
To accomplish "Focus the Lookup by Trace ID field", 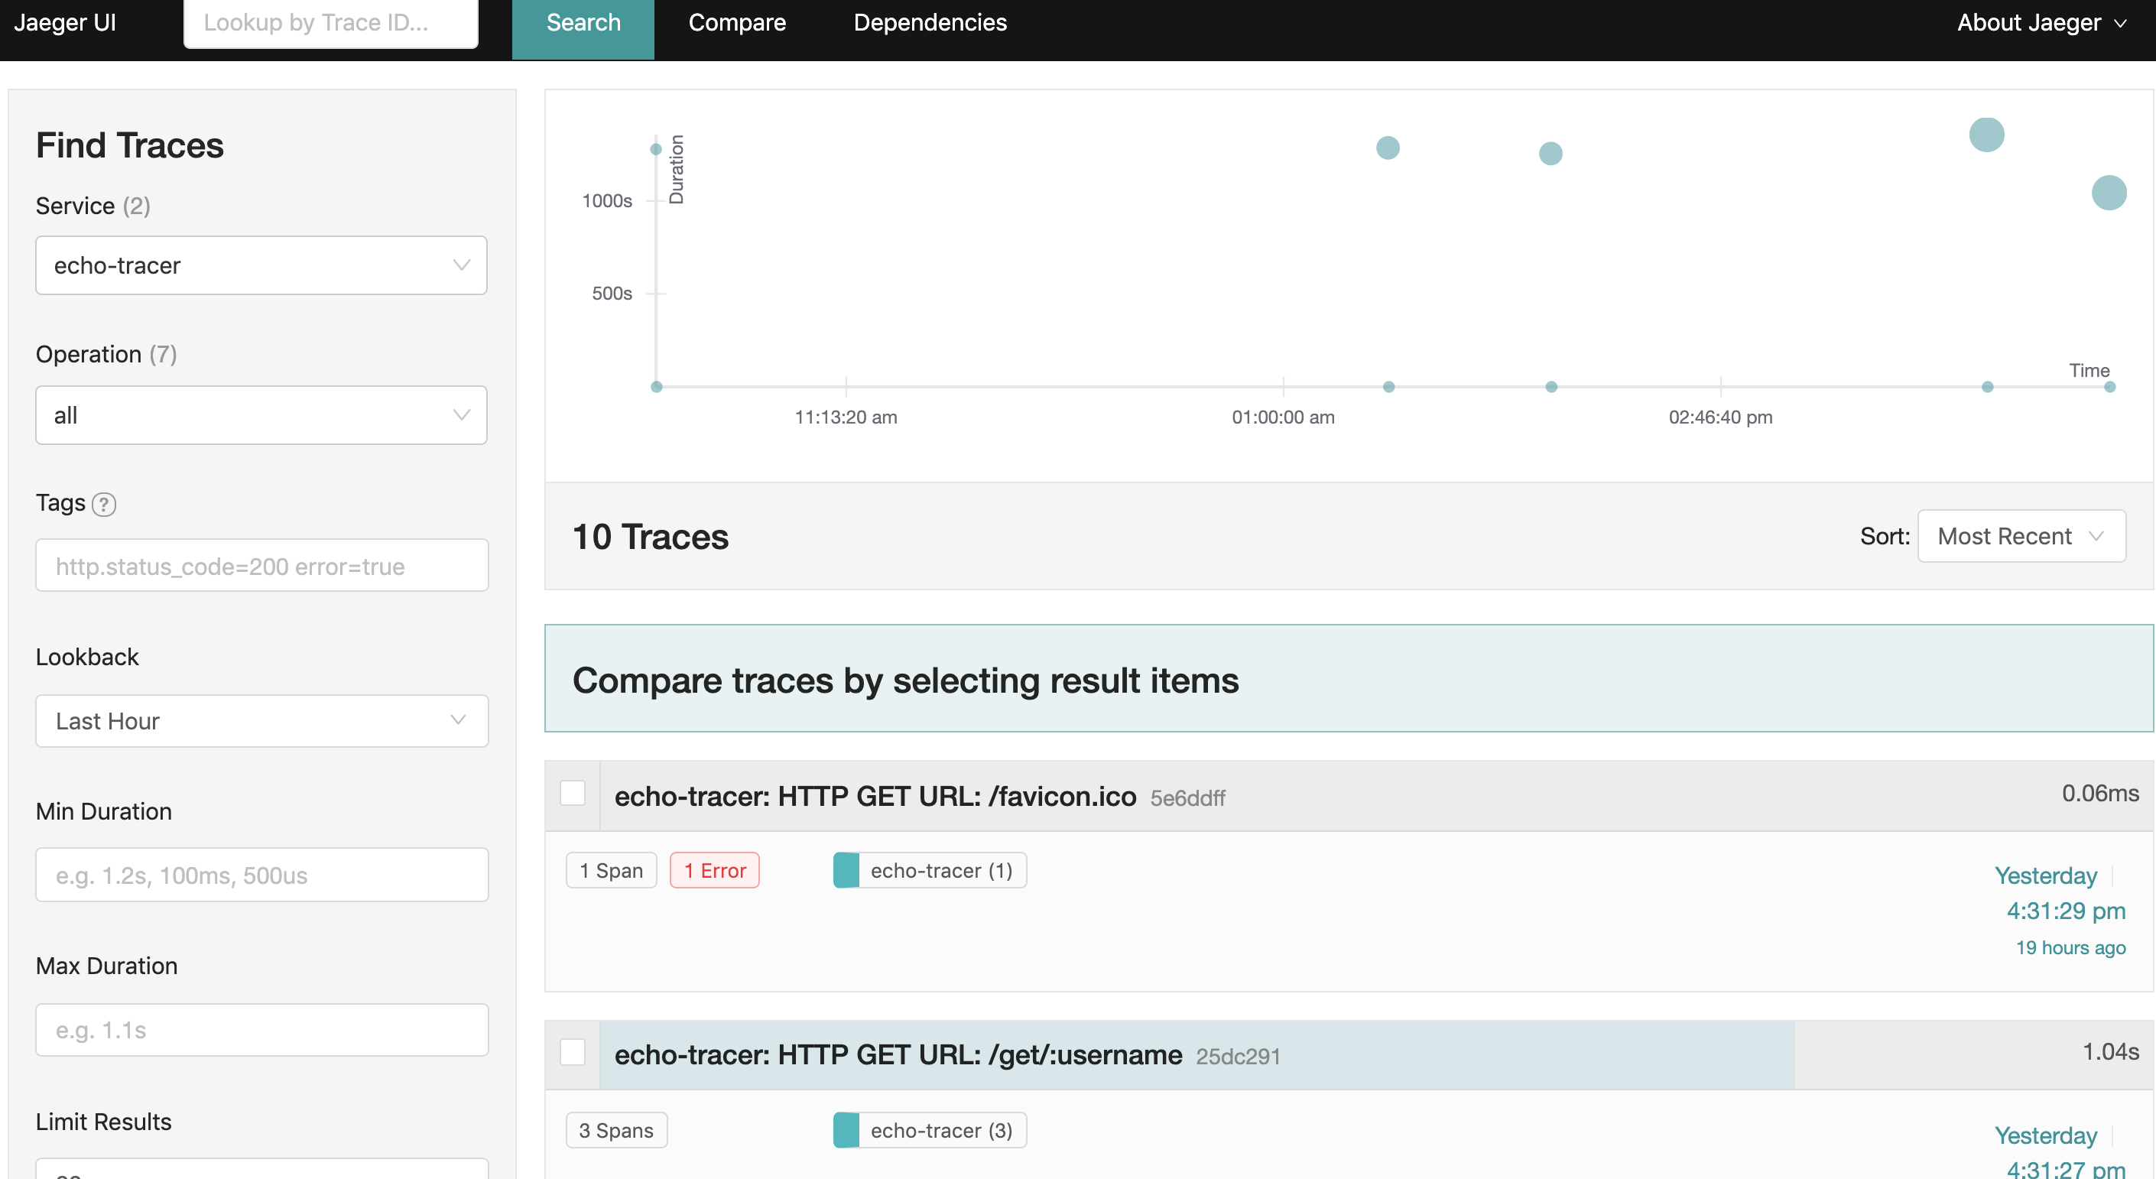I will (x=330, y=23).
